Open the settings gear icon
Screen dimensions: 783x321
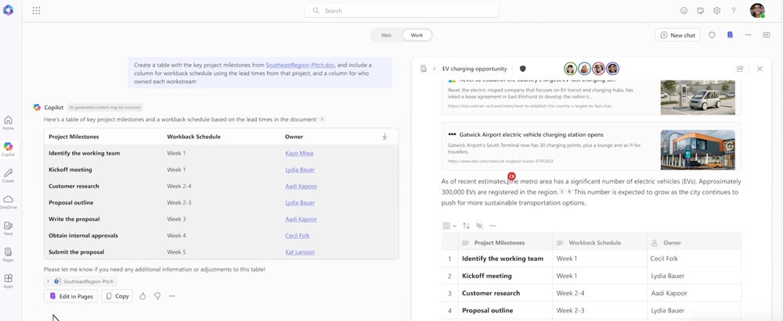click(x=716, y=10)
